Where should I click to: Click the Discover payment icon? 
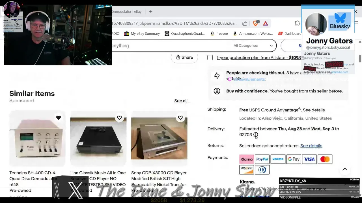246,170
